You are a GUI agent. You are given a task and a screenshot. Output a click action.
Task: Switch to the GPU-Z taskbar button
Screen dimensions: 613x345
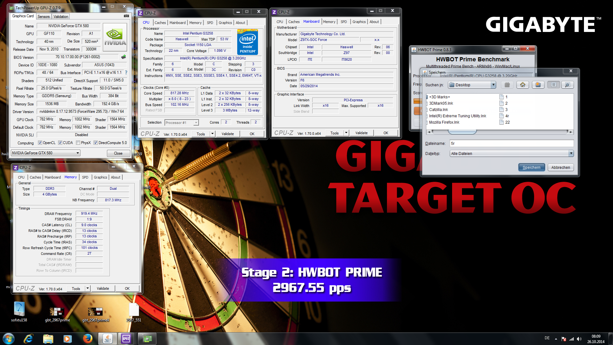pos(147,339)
